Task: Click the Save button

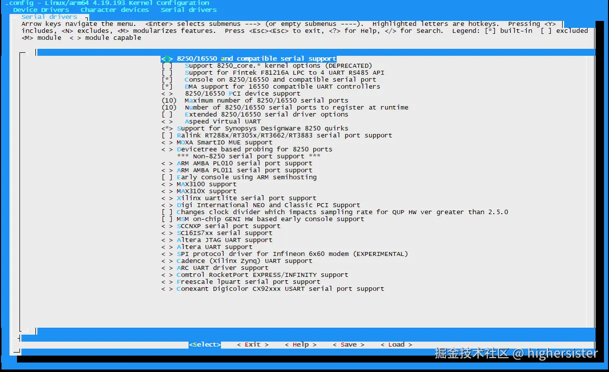Action: pos(348,345)
